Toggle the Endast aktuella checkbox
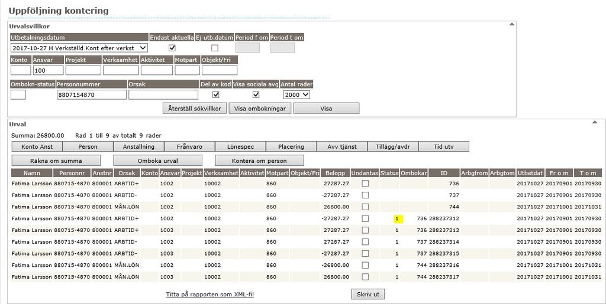 172,48
